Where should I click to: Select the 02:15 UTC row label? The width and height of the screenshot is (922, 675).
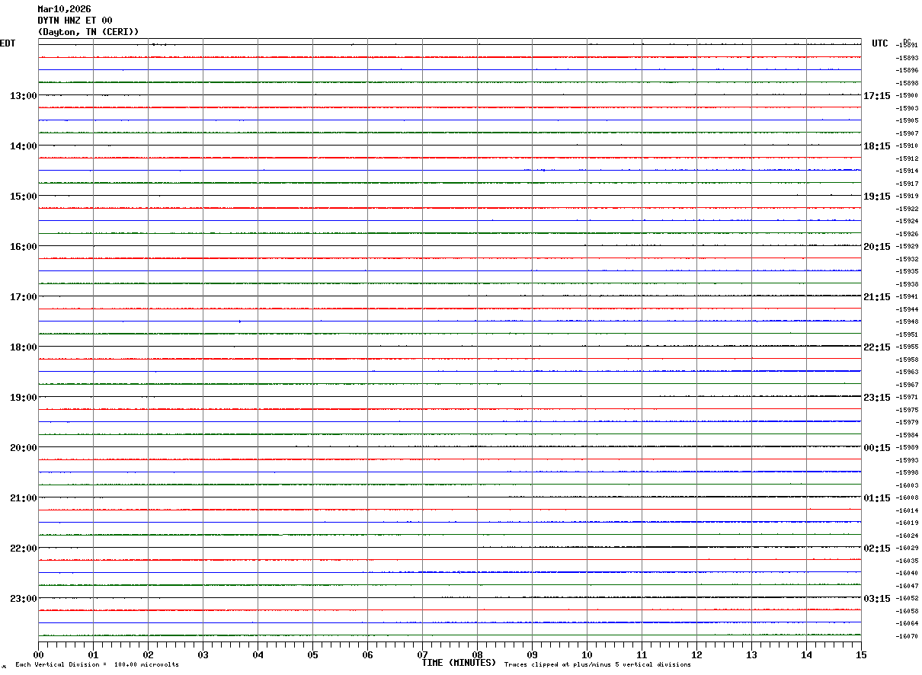click(x=877, y=549)
